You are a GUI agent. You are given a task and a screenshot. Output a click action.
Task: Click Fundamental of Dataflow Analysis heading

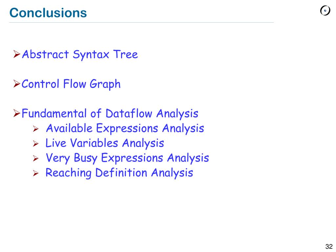point(110,114)
